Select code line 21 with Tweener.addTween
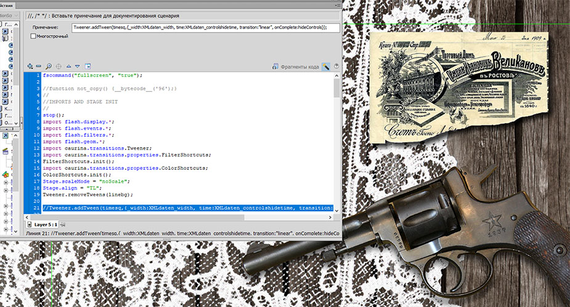This screenshot has width=570, height=307. [x=185, y=208]
